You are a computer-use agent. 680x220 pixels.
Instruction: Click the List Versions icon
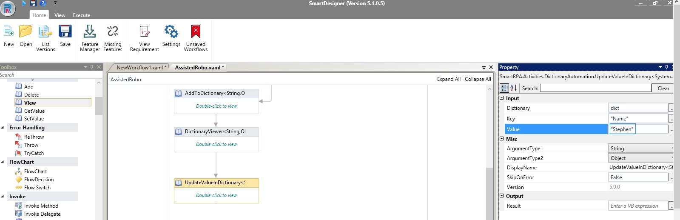coord(45,32)
